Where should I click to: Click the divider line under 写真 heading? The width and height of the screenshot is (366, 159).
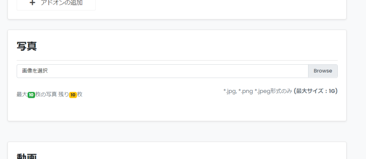coord(177,60)
